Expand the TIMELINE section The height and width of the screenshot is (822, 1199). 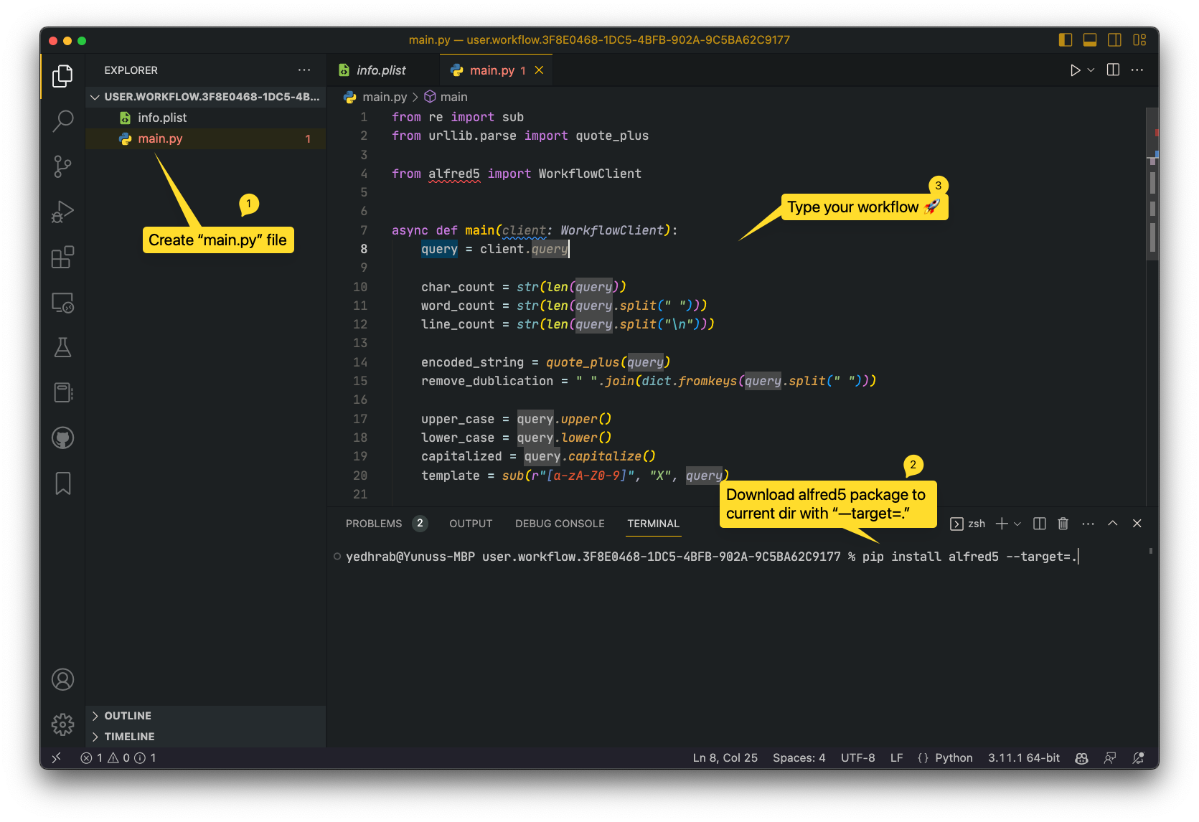click(129, 737)
